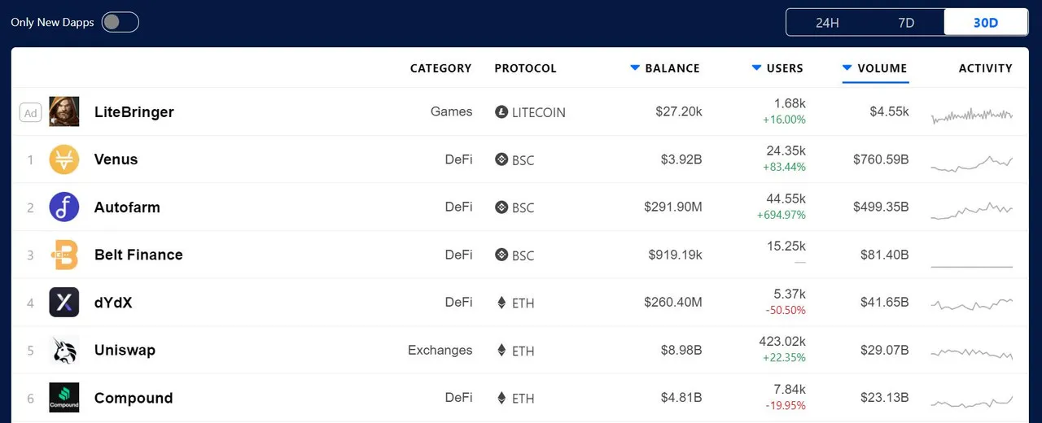
Task: Select the Compound logo icon
Action: click(64, 398)
